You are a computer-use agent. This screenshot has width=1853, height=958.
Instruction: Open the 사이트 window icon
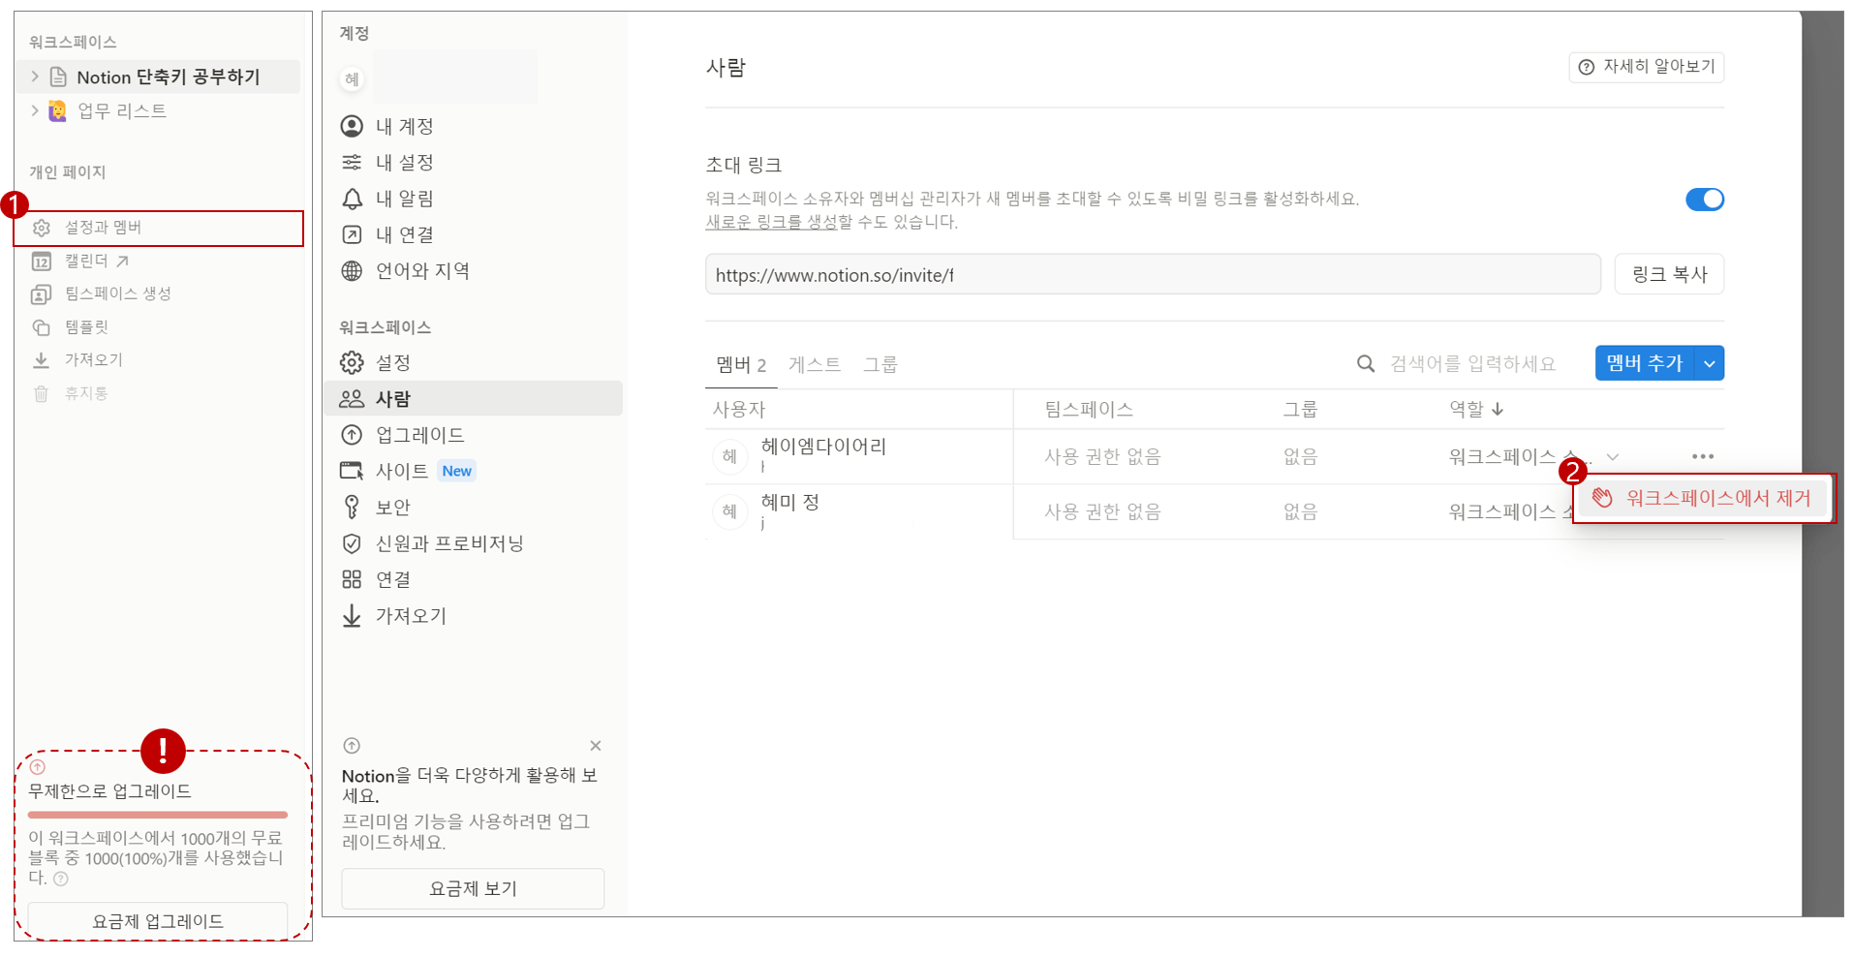[352, 471]
